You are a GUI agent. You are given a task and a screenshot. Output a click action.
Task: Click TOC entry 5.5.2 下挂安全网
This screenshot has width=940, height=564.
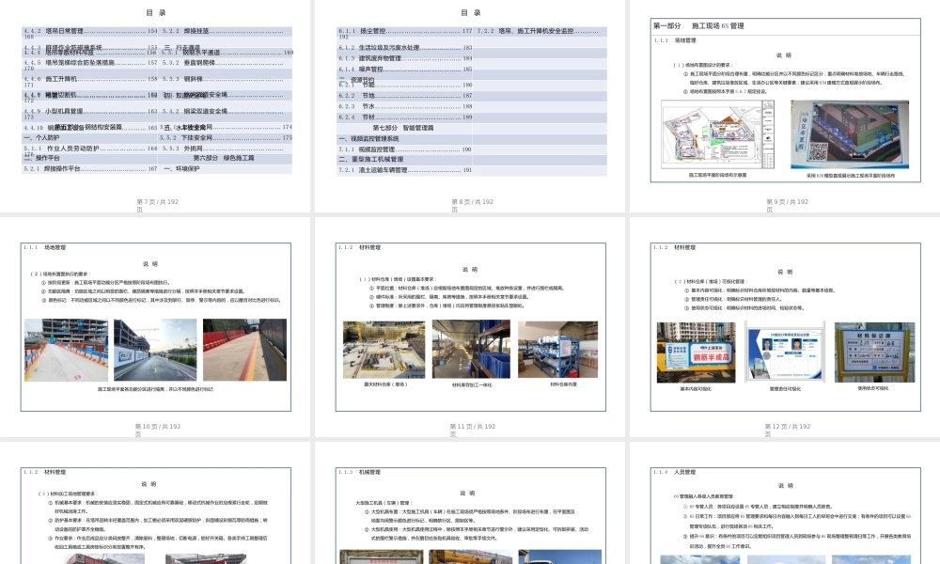[226, 138]
